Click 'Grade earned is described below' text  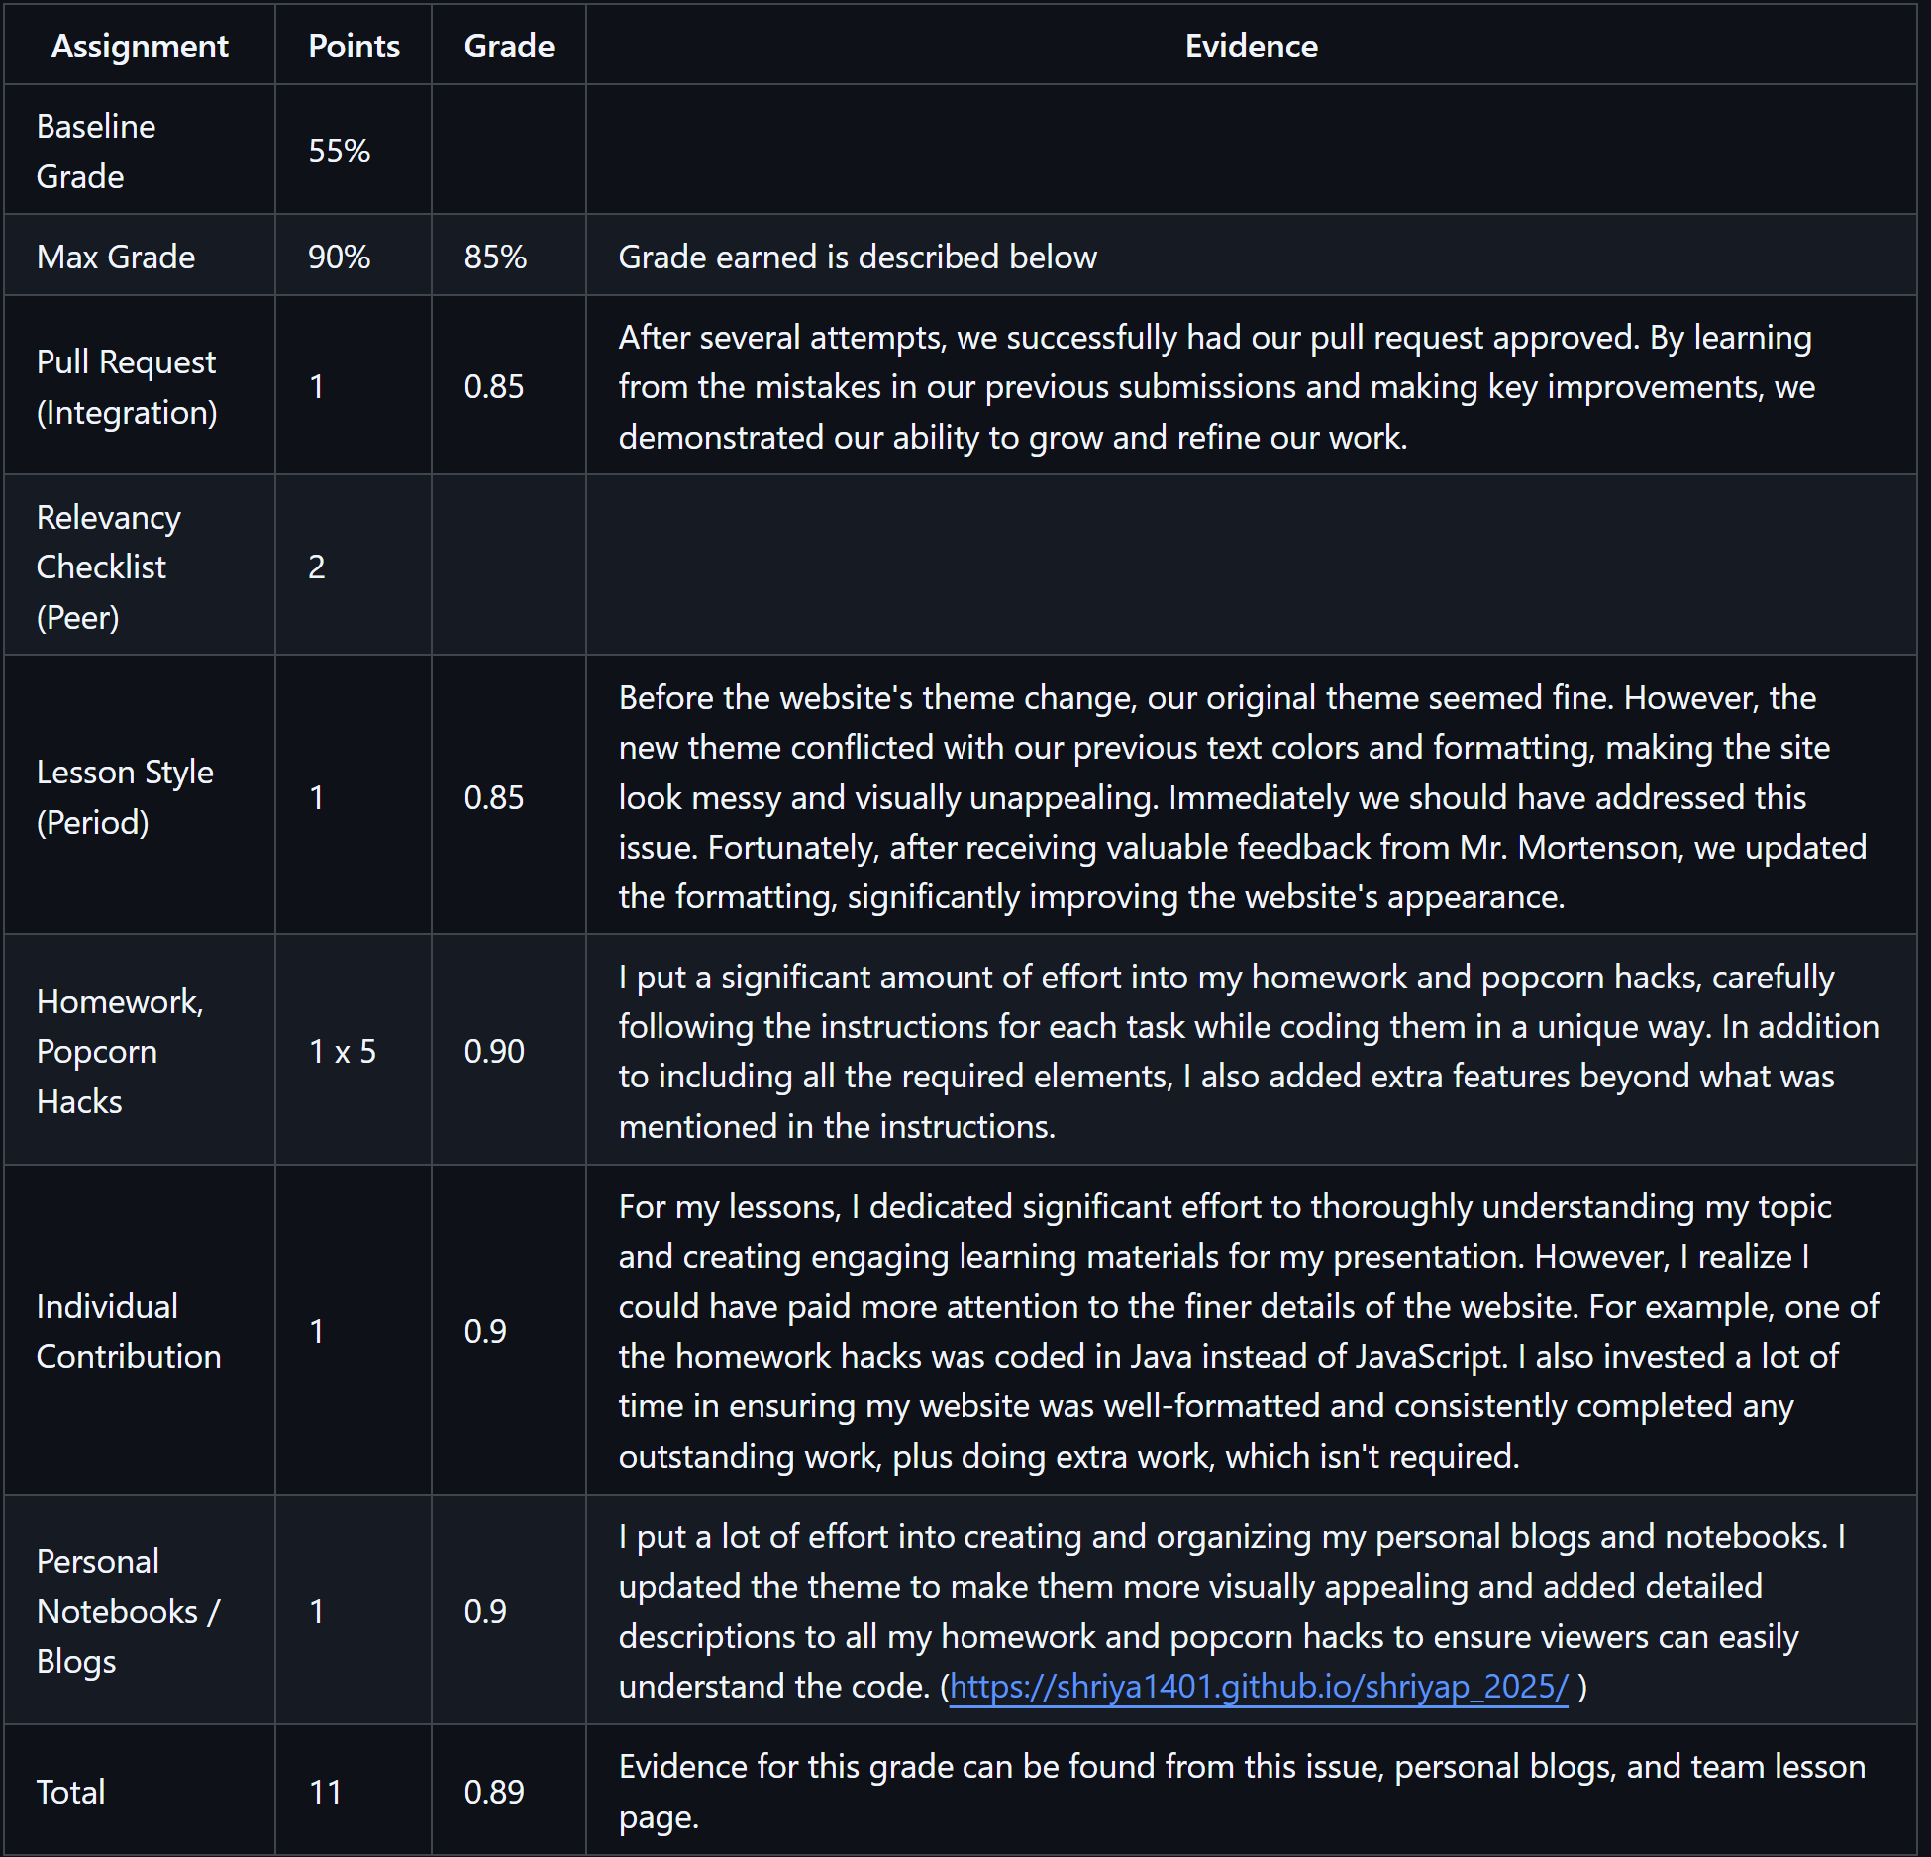858,258
